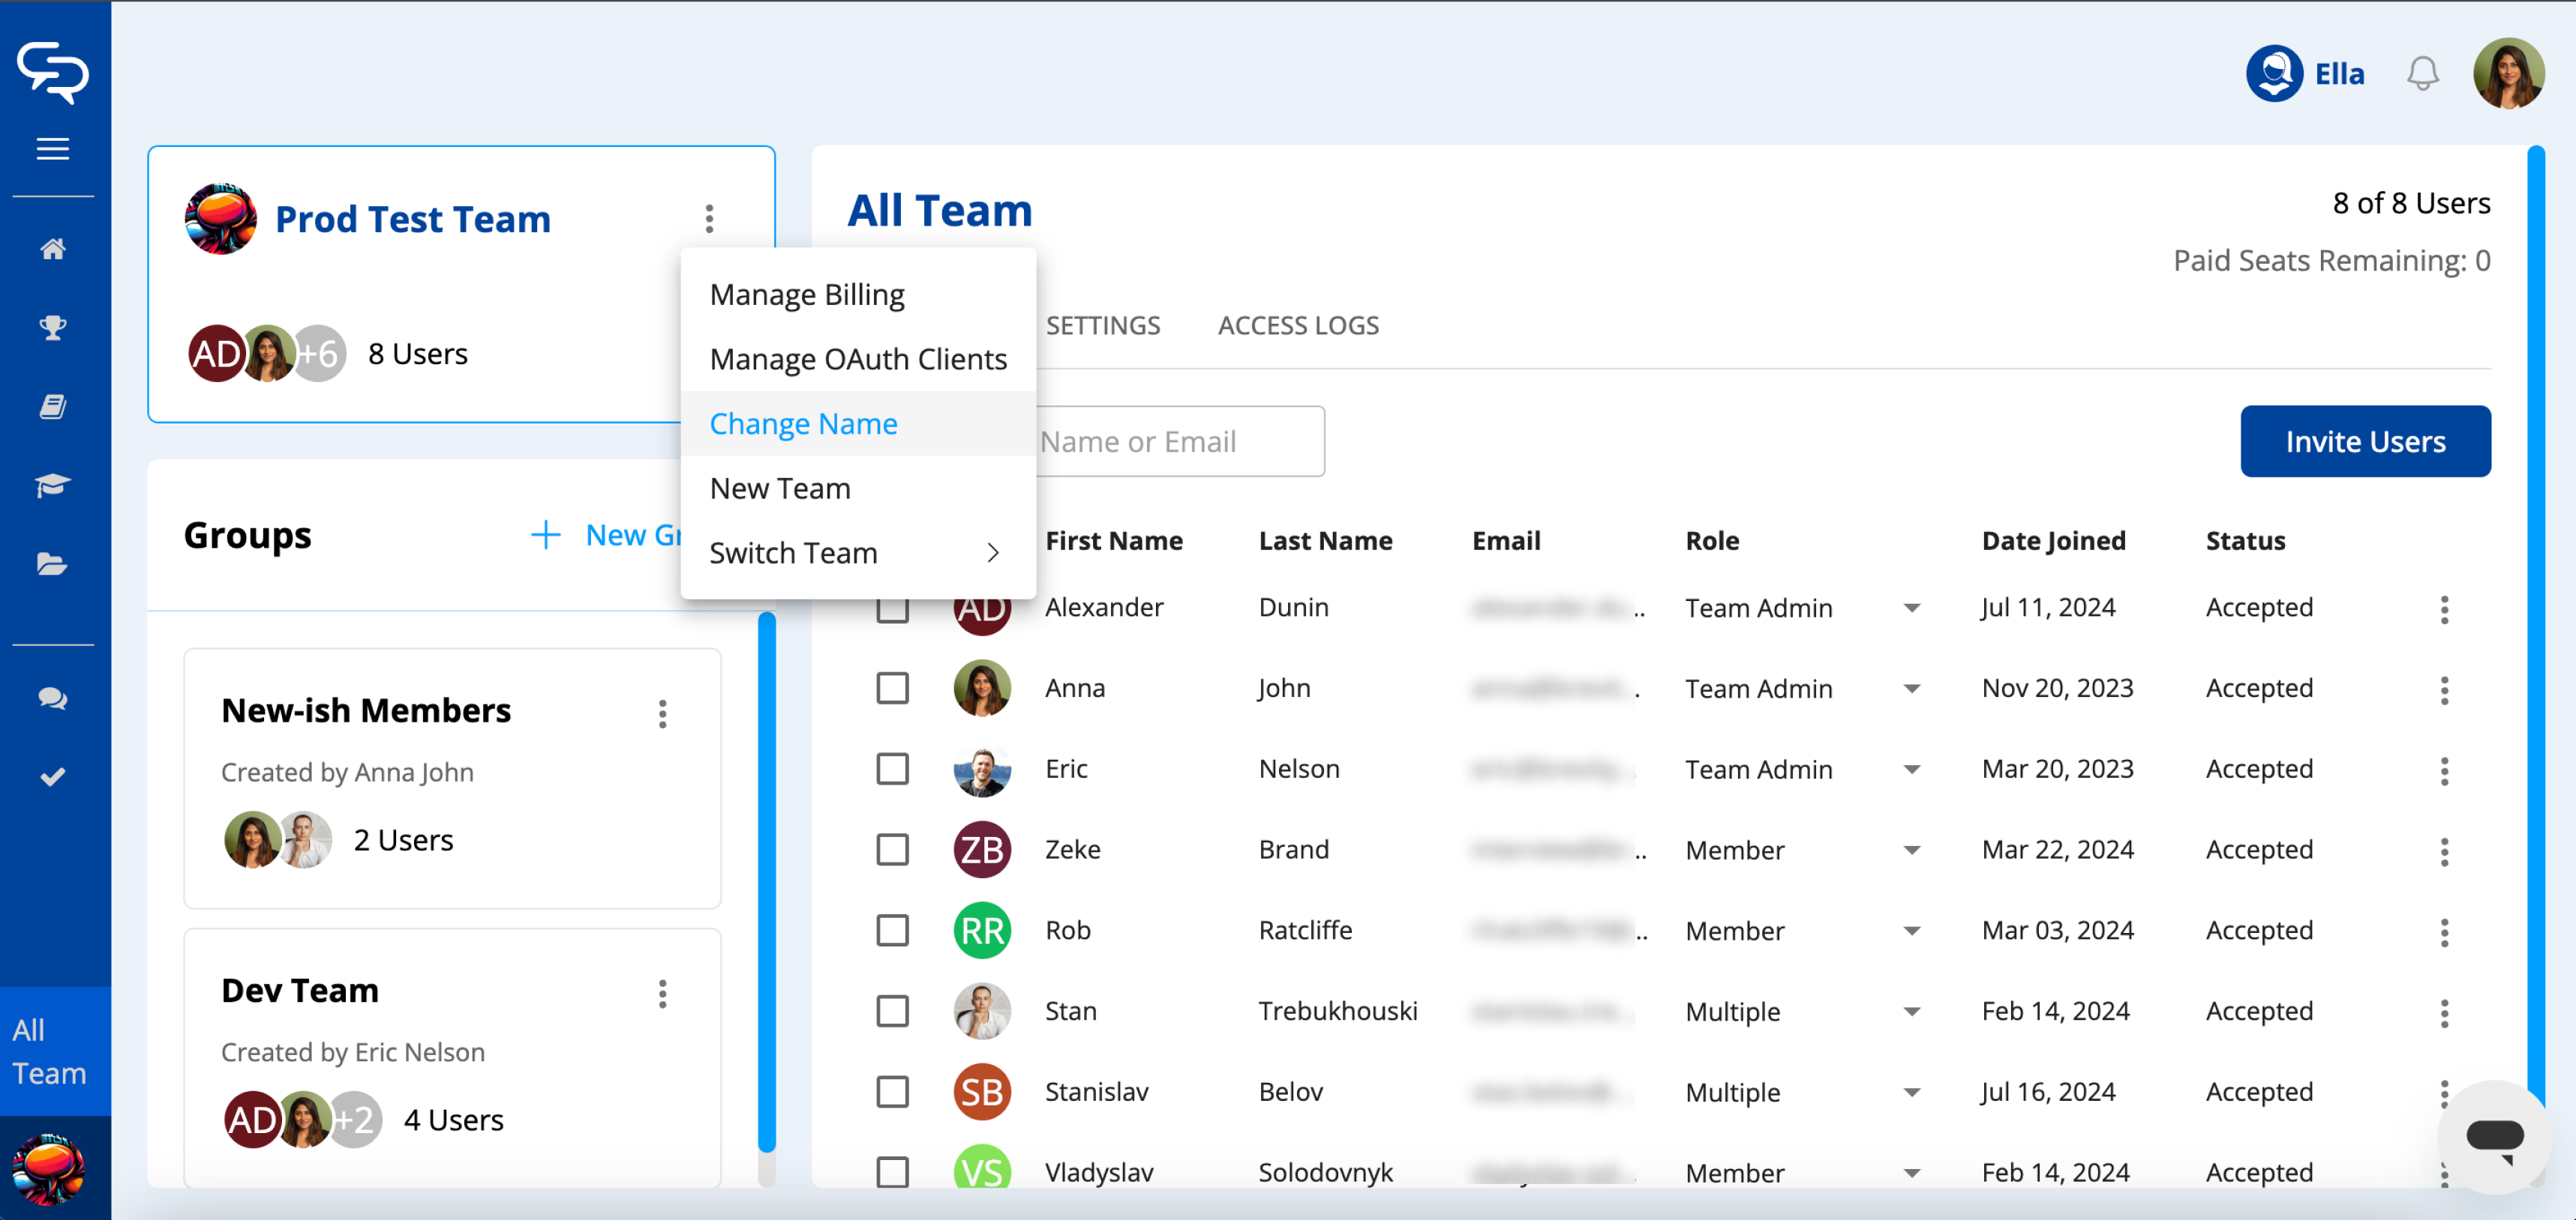Click the graduation cap sidebar icon

coord(53,486)
